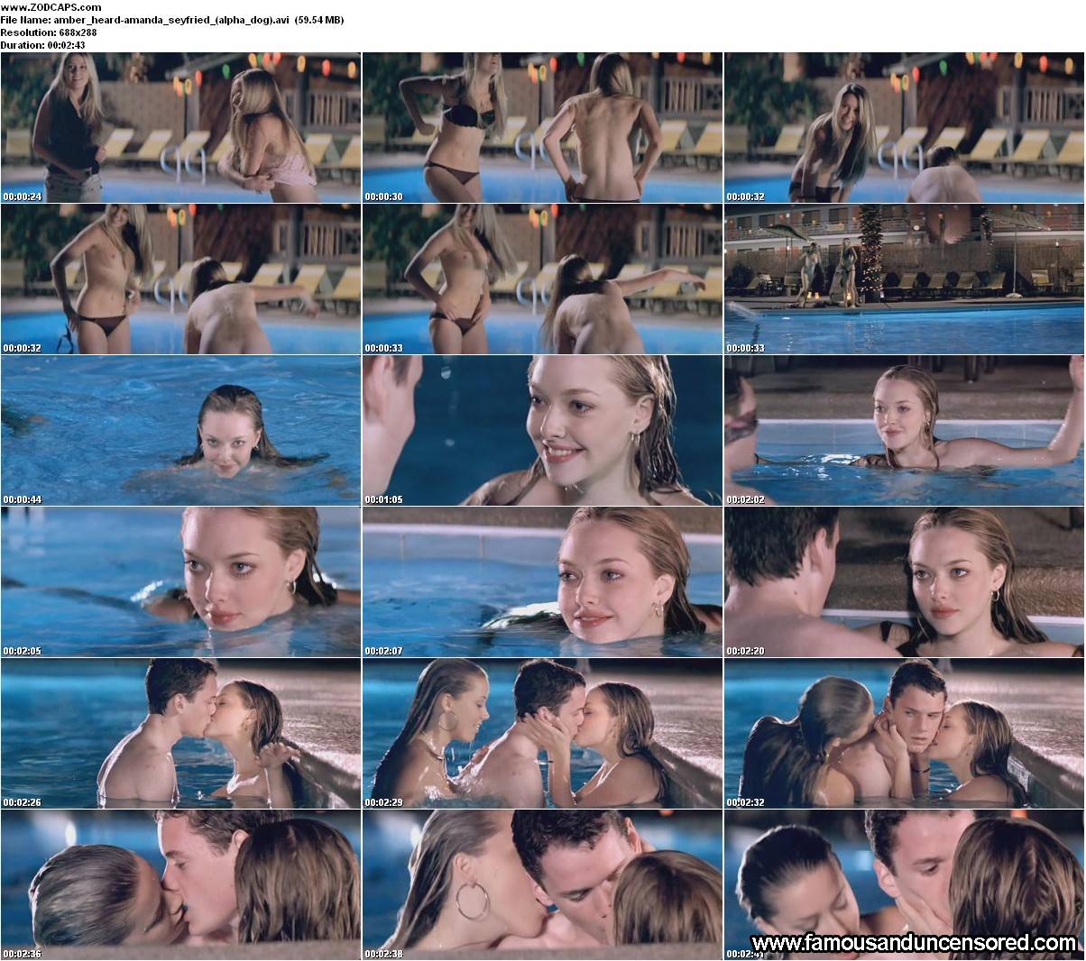Select the wide poolside shot at 00:00:33
Screen dimensions: 1086x961
(904, 278)
